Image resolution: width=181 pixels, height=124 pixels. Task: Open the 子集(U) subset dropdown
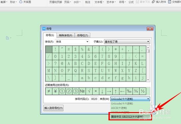[x=127, y=42]
